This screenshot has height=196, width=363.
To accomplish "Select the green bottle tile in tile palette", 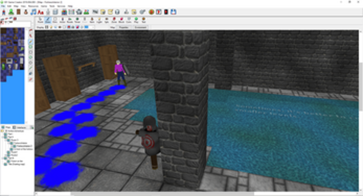I will pyautogui.click(x=4, y=67).
